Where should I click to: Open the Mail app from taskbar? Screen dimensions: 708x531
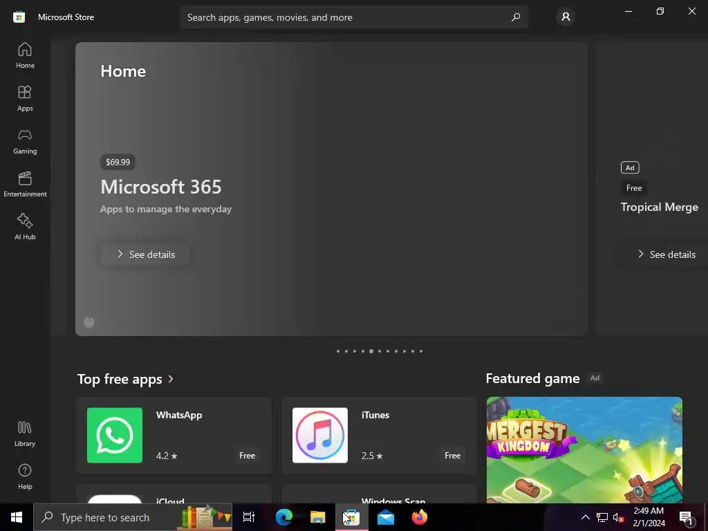click(386, 517)
